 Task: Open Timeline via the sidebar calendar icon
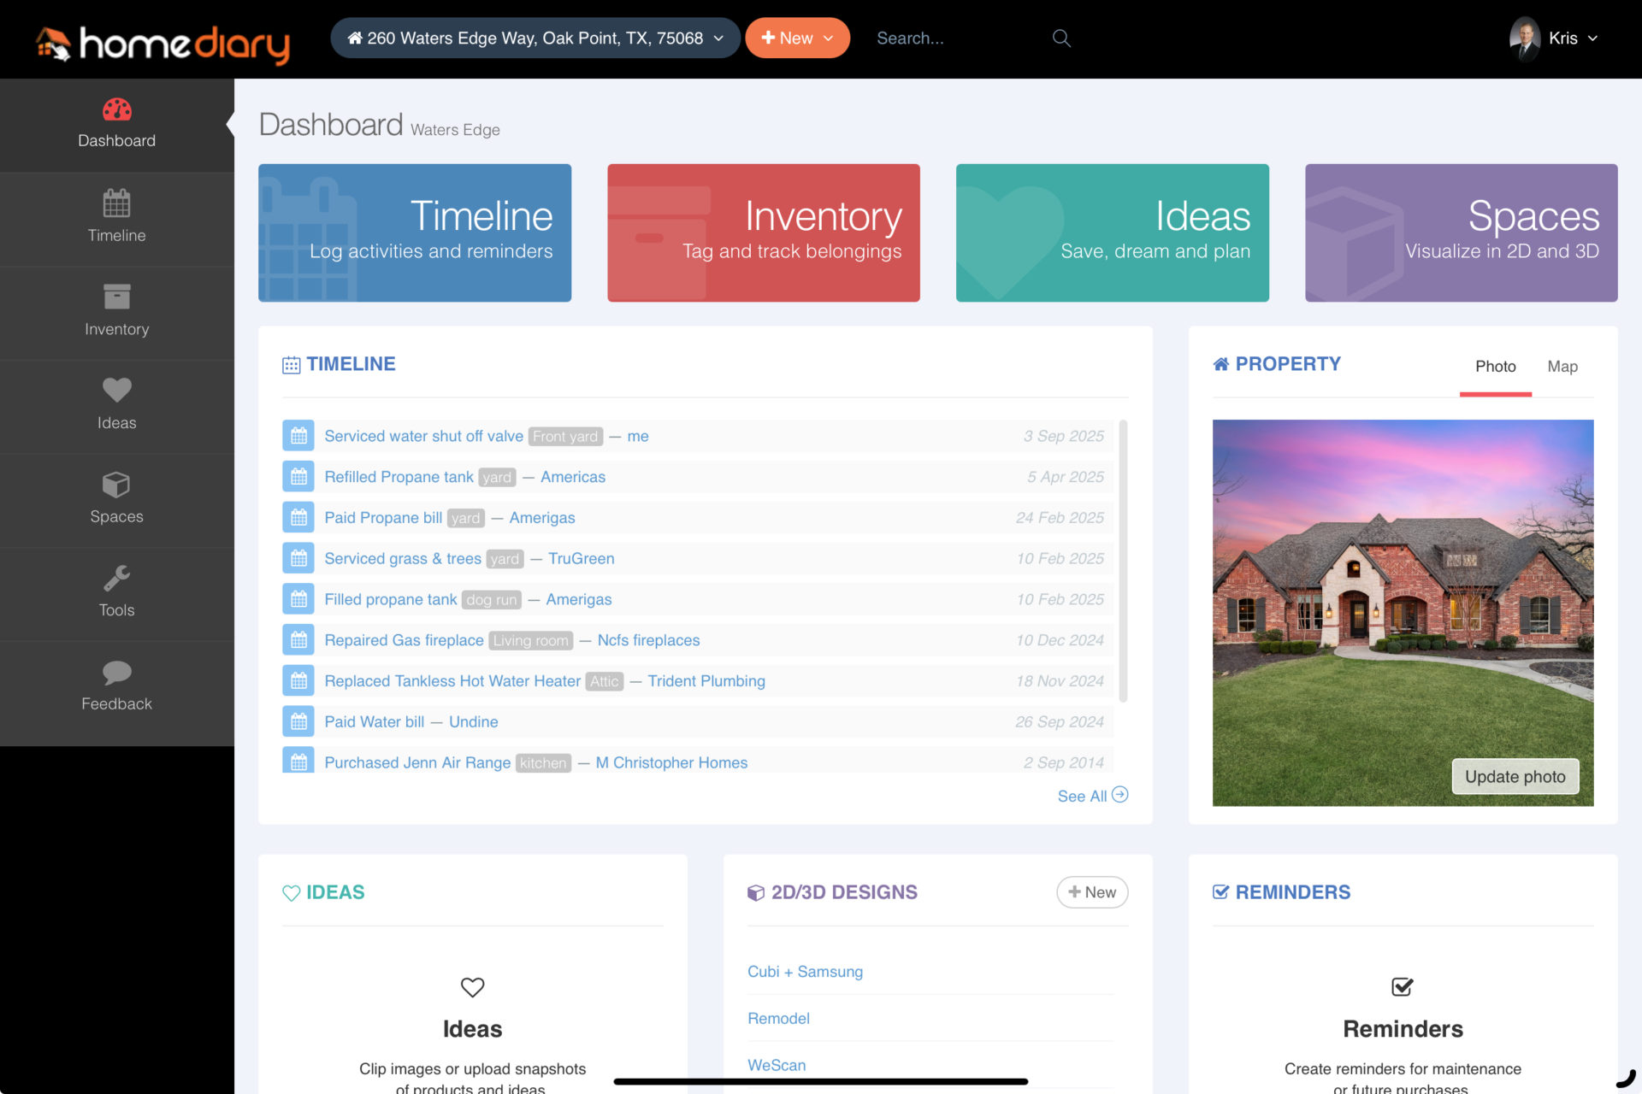117,203
